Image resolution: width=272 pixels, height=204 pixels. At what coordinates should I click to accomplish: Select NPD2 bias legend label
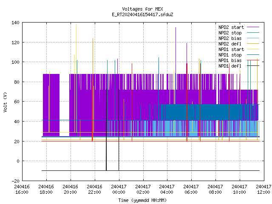(x=230, y=38)
